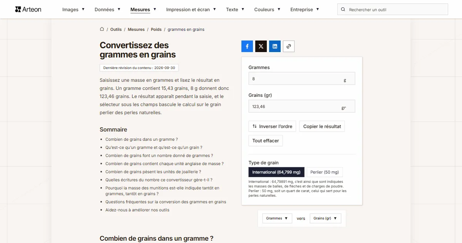Jump to unités de joaillerie section
The height and width of the screenshot is (243, 462).
click(x=153, y=172)
